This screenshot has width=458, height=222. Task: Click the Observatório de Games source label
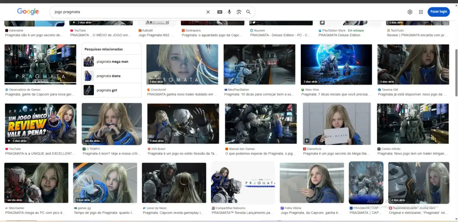[x=25, y=90]
